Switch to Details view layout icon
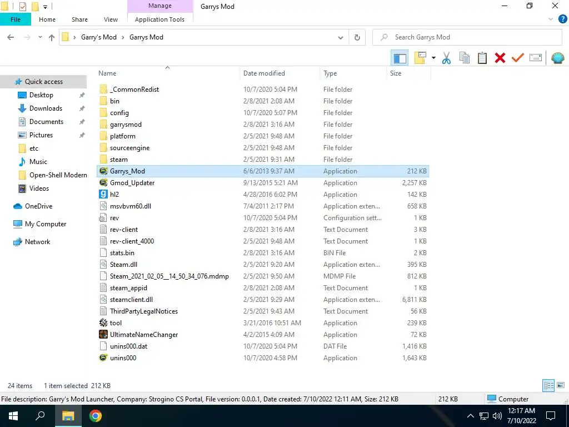The width and height of the screenshot is (569, 427). tap(548, 386)
